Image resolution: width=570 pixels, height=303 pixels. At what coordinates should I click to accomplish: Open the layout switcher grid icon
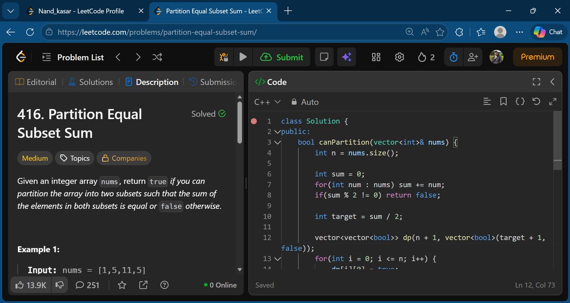[x=376, y=57]
